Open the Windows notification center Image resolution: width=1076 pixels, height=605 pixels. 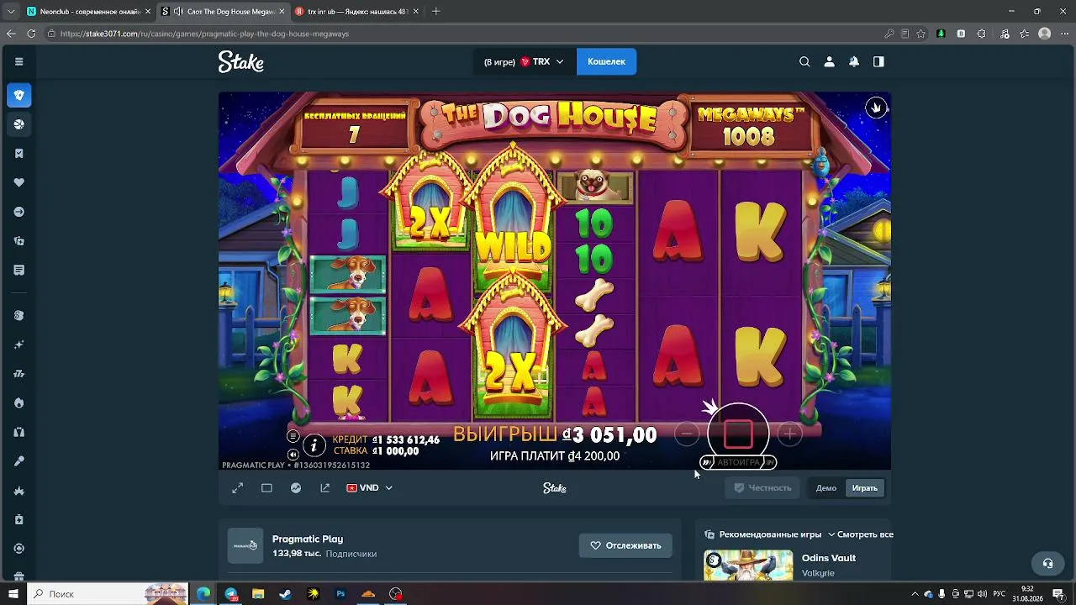[1058, 594]
